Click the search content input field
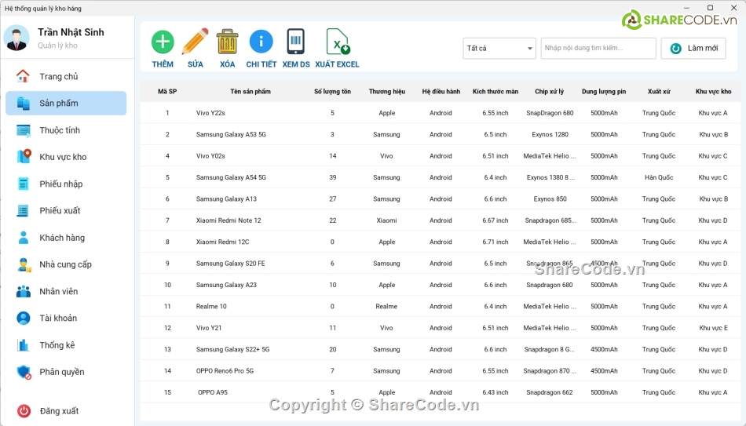This screenshot has height=426, width=746. [x=598, y=49]
